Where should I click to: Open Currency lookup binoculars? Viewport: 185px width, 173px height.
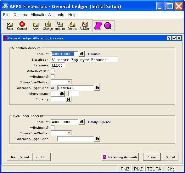coord(69,99)
